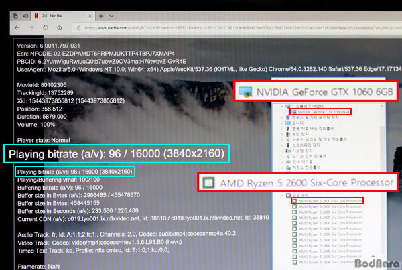Click the small 'Playing bitrate (a/v): 96 / 16000' line
This screenshot has width=402, height=270.
point(75,172)
